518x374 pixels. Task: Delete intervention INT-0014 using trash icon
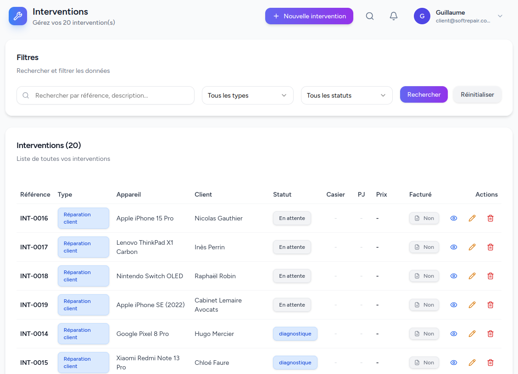click(x=490, y=334)
